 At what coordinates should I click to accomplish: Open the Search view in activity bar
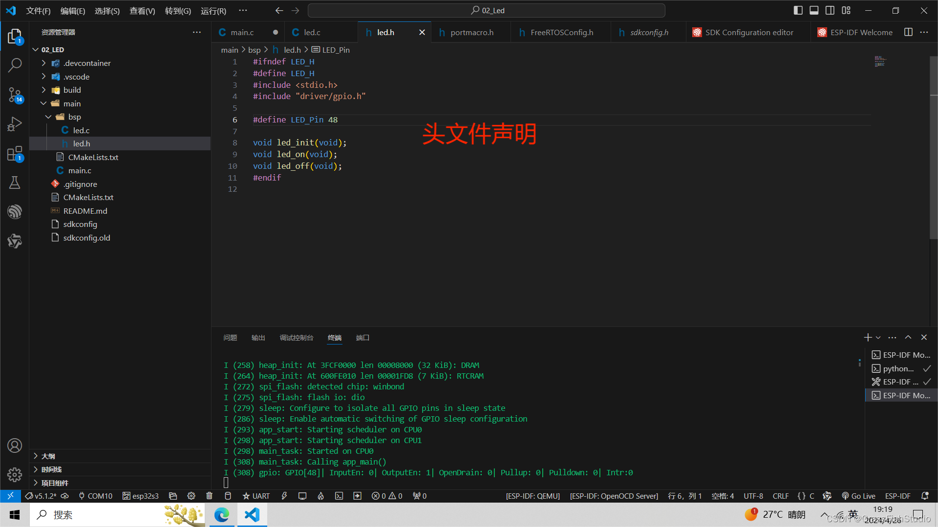15,65
